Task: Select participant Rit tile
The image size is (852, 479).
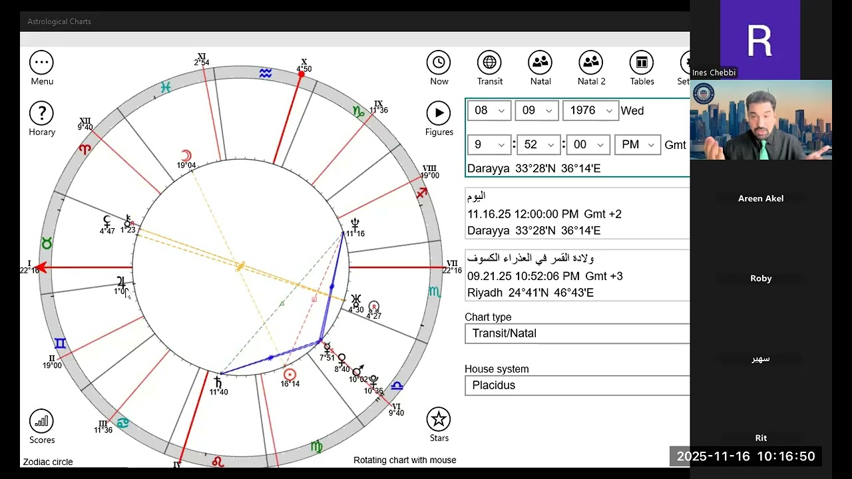Action: pos(761,438)
